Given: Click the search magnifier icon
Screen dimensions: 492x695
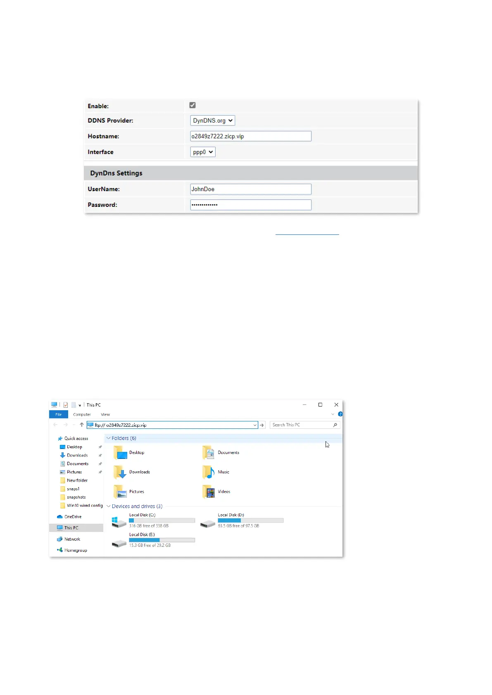Looking at the screenshot, I should [335, 425].
